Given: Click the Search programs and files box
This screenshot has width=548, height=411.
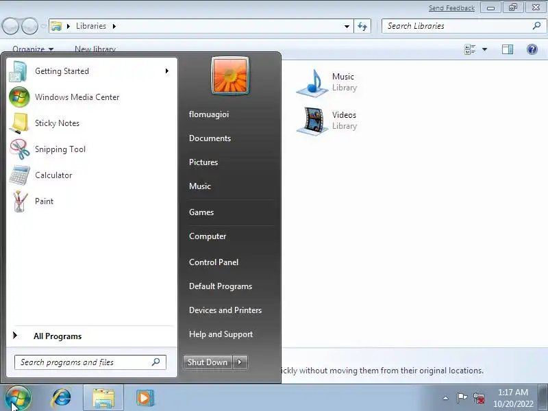Looking at the screenshot, I should [x=90, y=362].
